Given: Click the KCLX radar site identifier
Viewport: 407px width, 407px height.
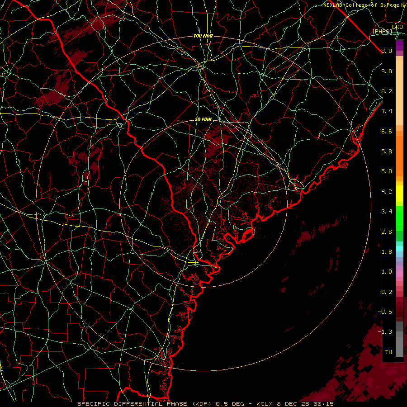Looking at the screenshot, I should coord(265,404).
